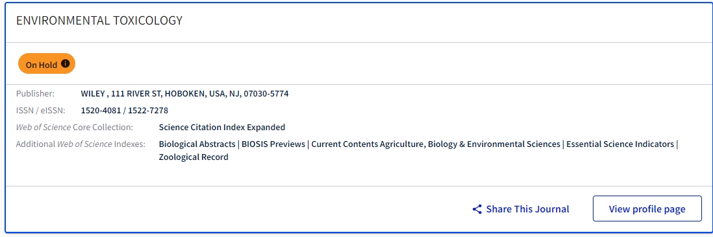713x237 pixels.
Task: Click the On Hold status badge
Action: (46, 63)
